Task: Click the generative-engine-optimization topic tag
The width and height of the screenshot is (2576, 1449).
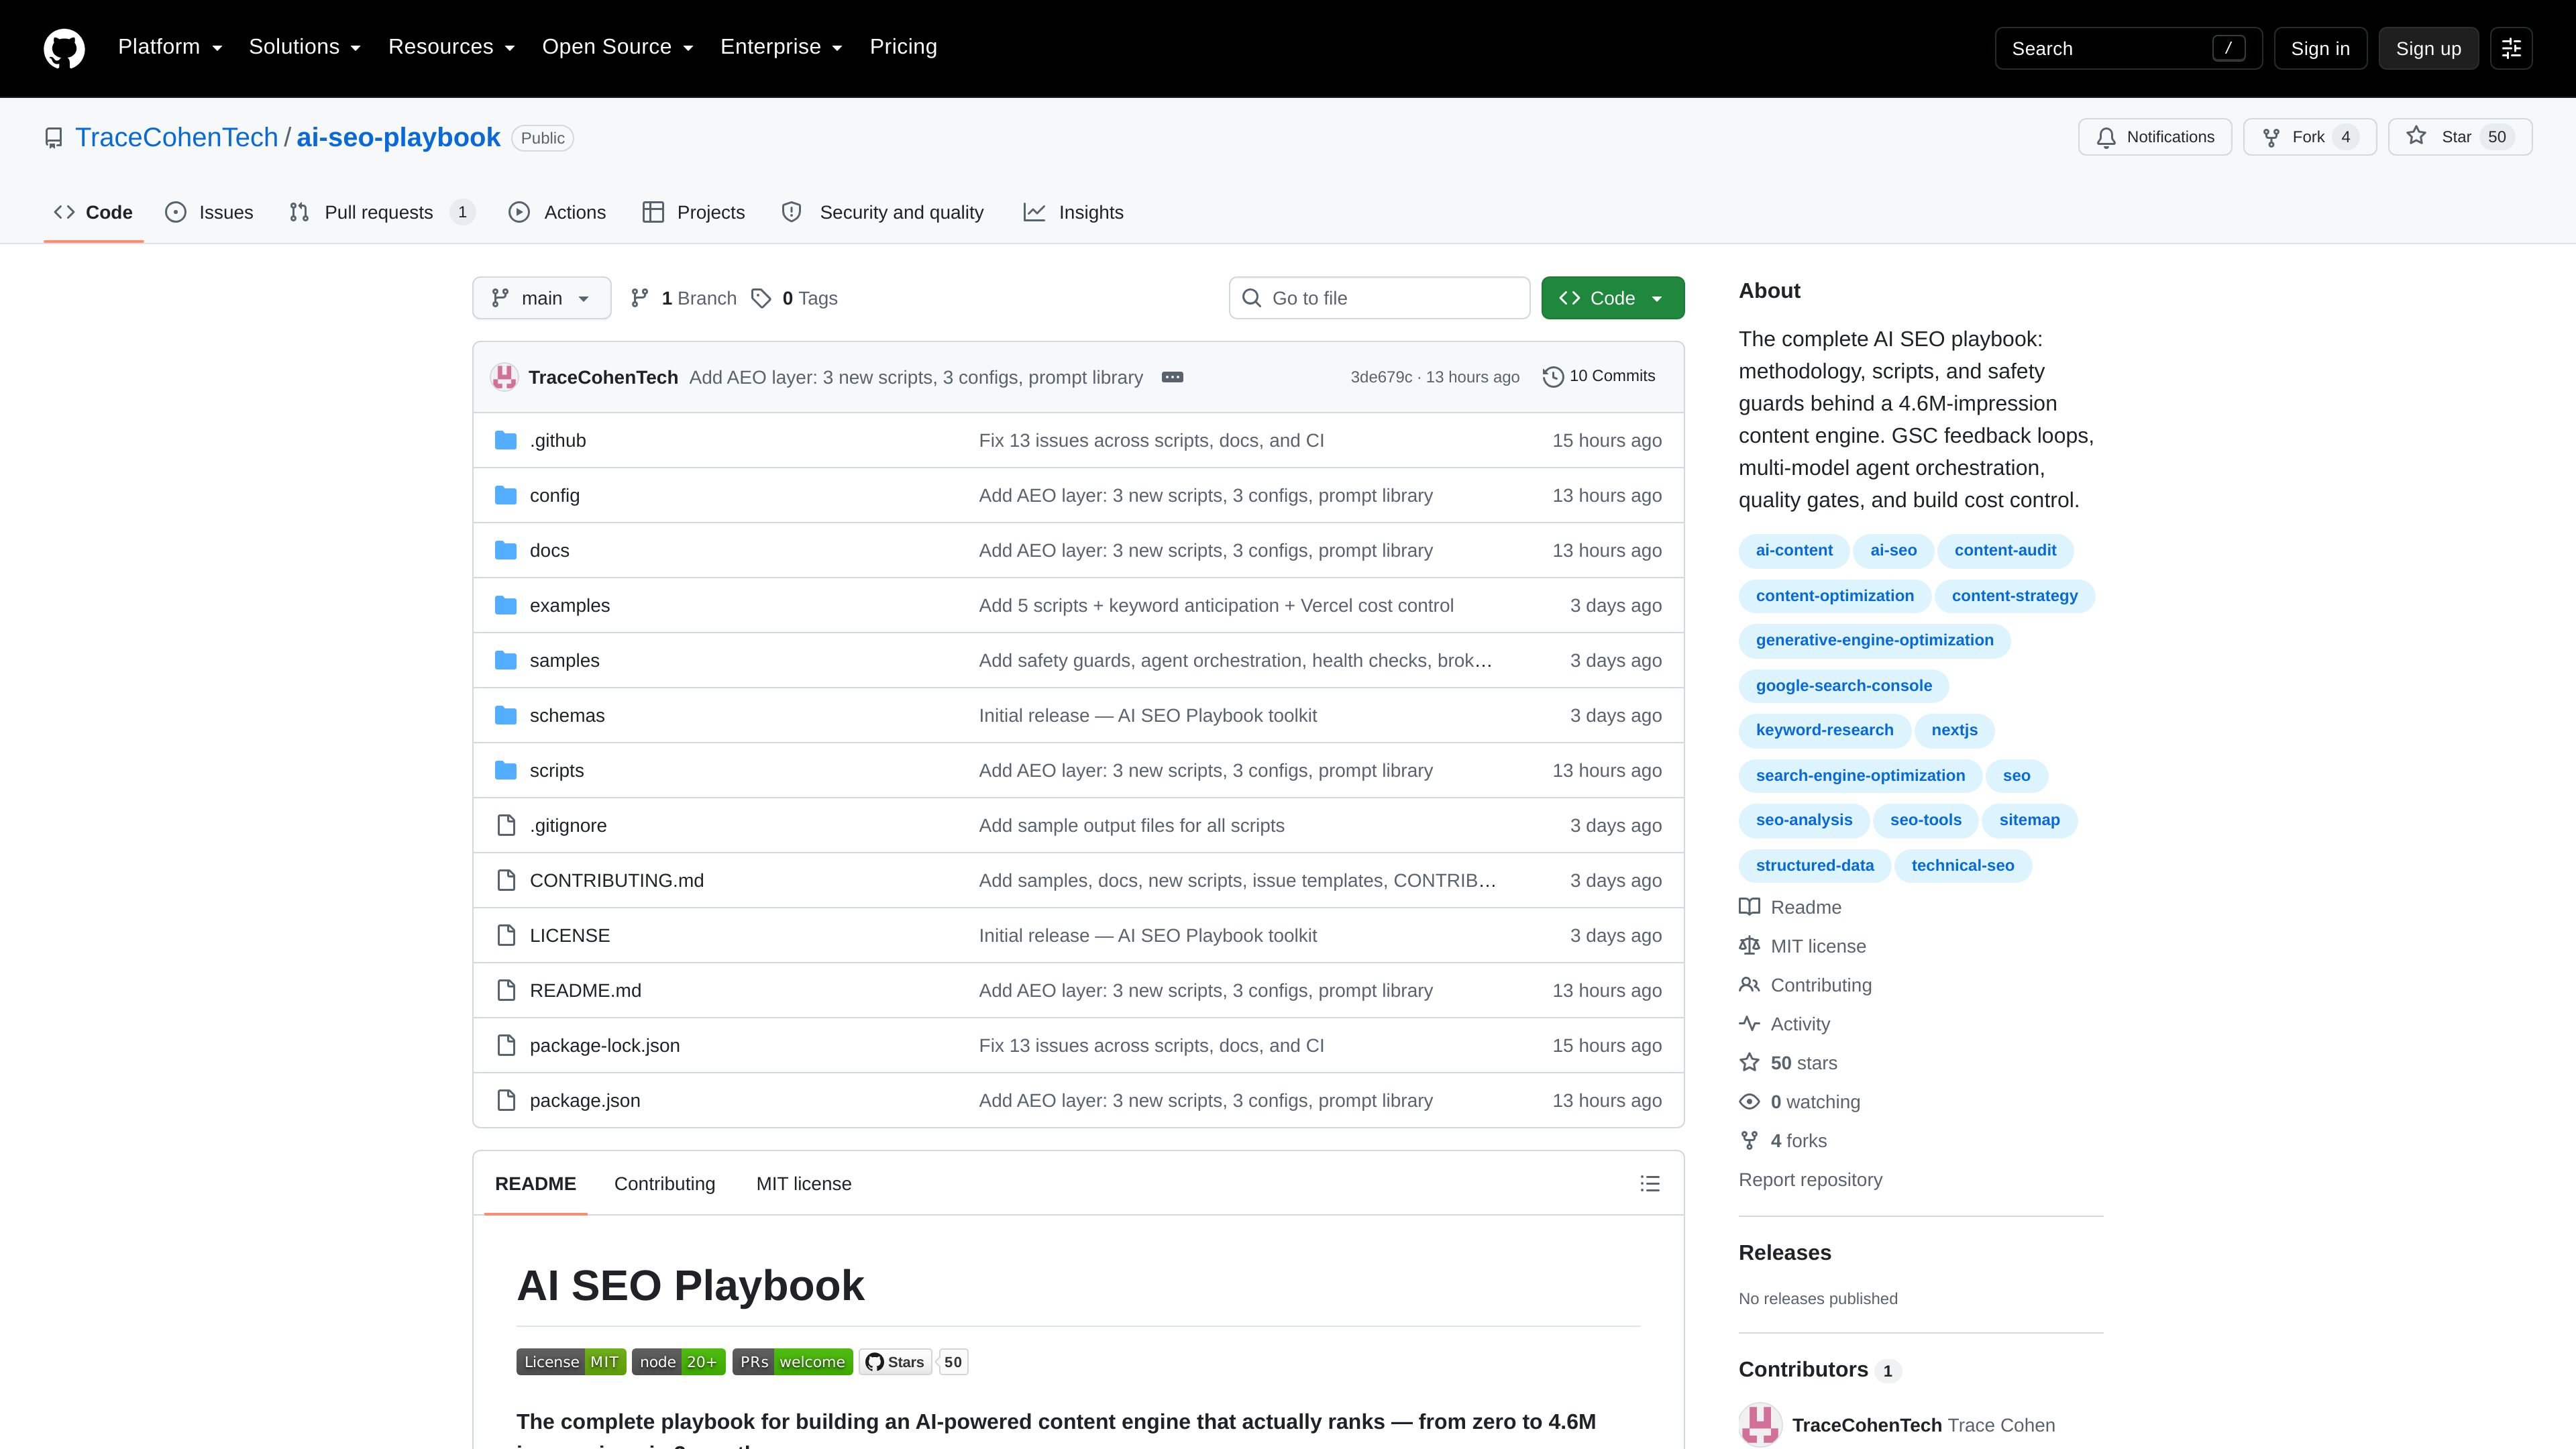Action: pos(1874,640)
